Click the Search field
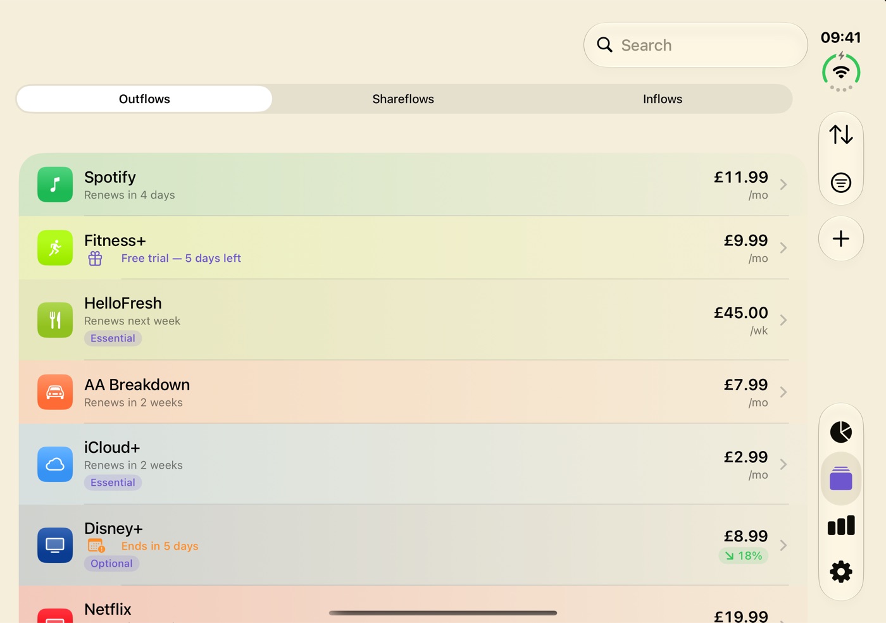 [x=696, y=45]
